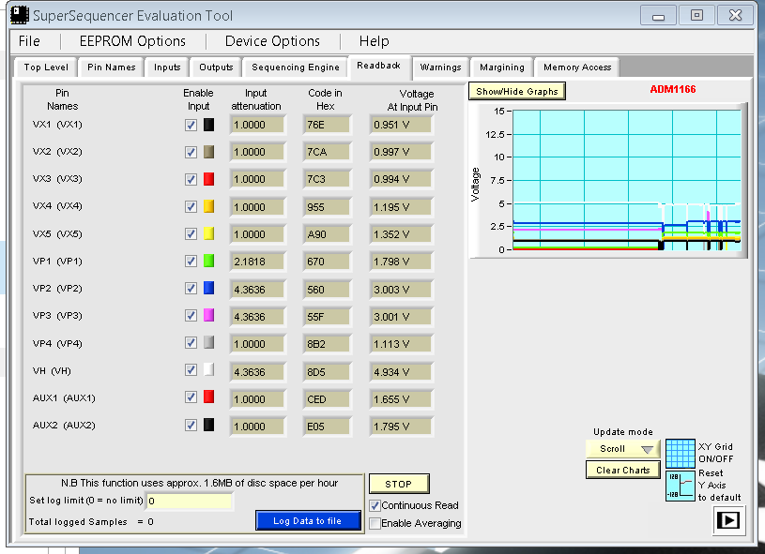Viewport: 765px width, 554px height.
Task: Uncheck Enable Input for AUX2
Action: click(191, 426)
